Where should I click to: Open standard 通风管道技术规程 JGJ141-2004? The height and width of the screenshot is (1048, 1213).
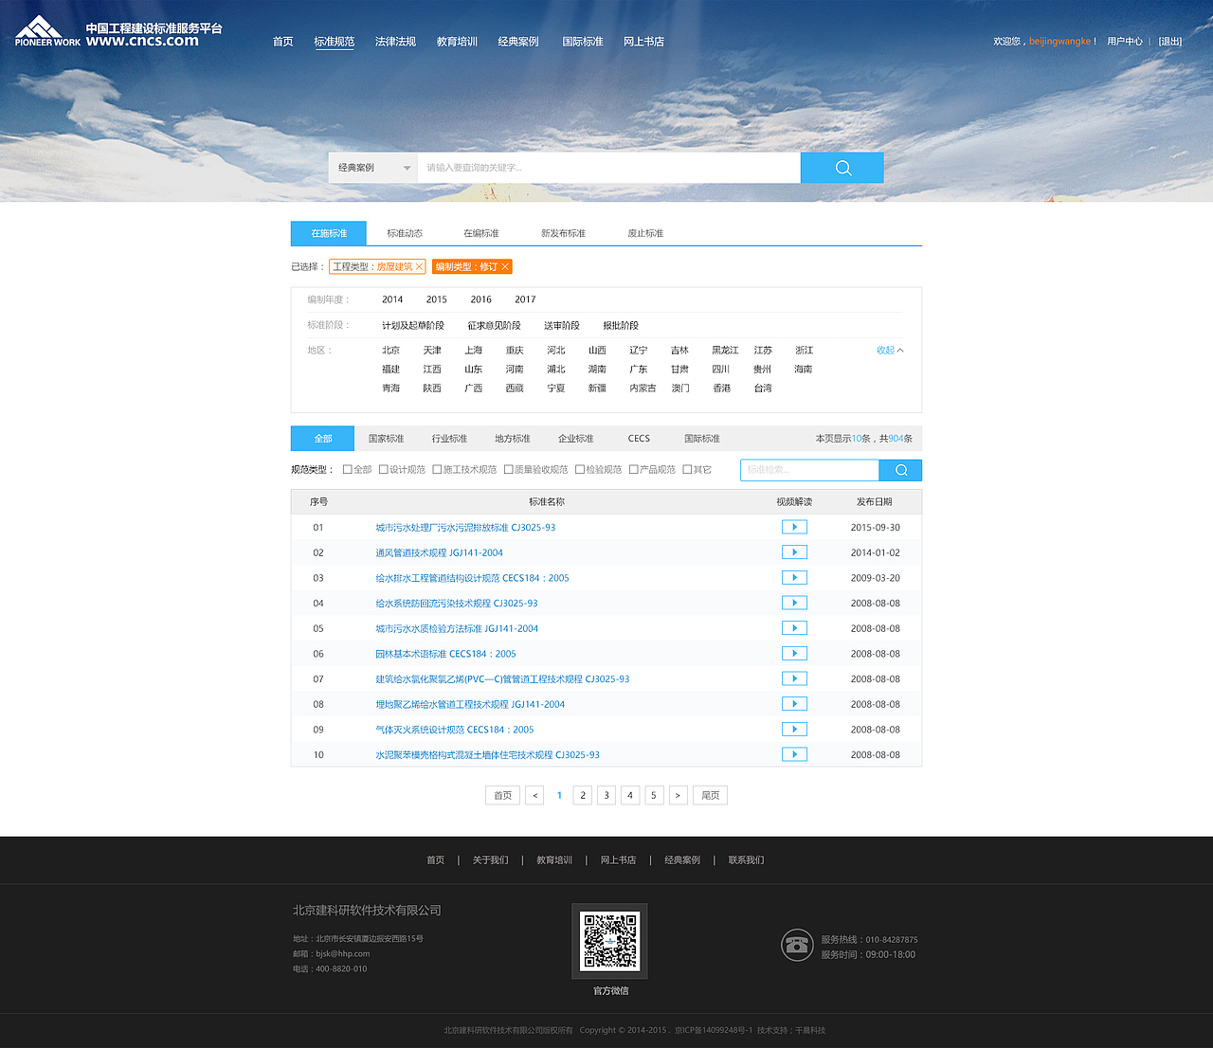point(439,552)
